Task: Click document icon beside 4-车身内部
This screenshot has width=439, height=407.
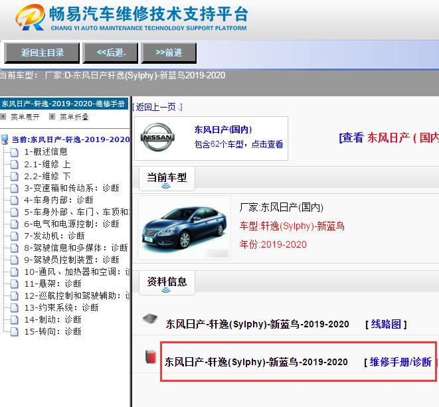Action: (14, 201)
